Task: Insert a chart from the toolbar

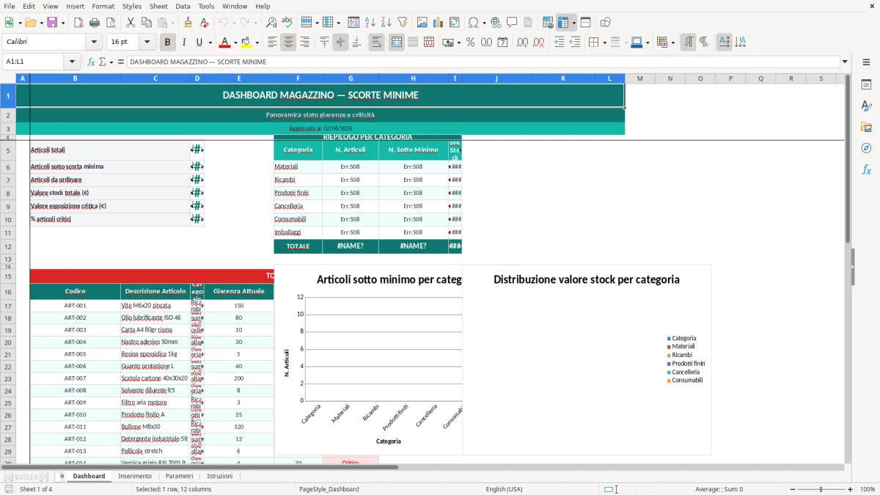Action: tap(439, 23)
